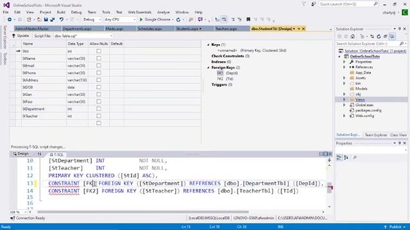The height and width of the screenshot is (230, 410).
Task: Click the Save All toolbar icon
Action: pos(53,20)
